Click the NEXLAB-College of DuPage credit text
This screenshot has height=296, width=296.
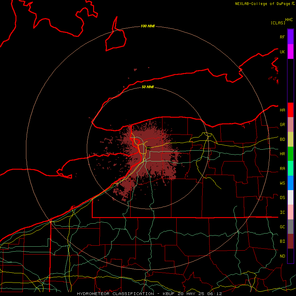[x=262, y=4]
